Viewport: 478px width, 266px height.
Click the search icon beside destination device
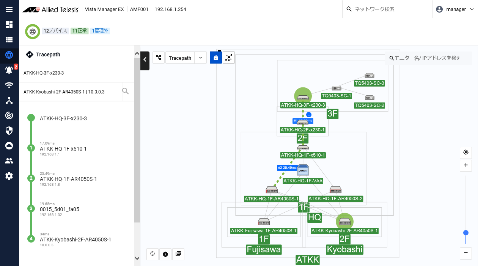click(x=125, y=91)
